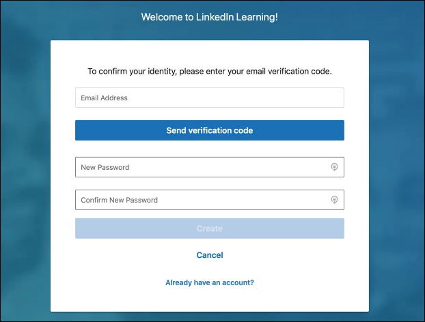The height and width of the screenshot is (322, 425).
Task: Click the confirm your identity instruction text
Action: [x=210, y=72]
